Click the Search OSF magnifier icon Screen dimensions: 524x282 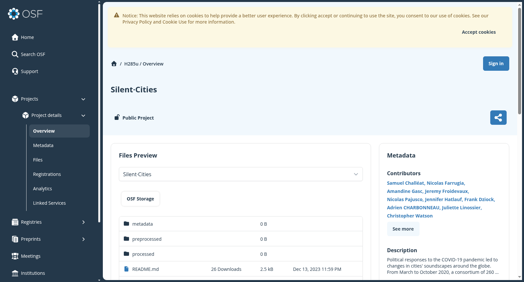point(15,54)
